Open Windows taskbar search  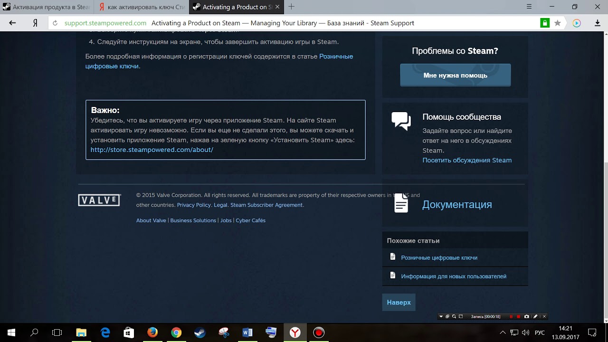[34, 332]
